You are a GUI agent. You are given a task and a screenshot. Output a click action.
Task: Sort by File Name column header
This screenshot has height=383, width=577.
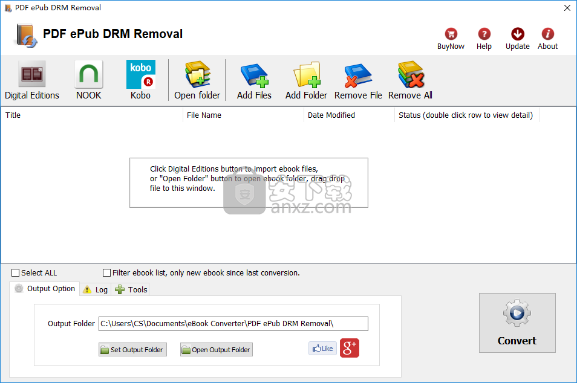click(243, 115)
